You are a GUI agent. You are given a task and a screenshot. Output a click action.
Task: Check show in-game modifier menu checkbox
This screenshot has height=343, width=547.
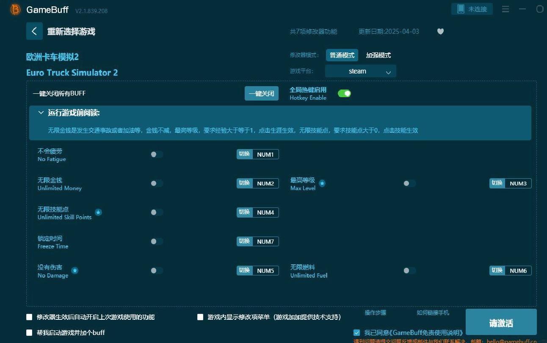coord(200,317)
